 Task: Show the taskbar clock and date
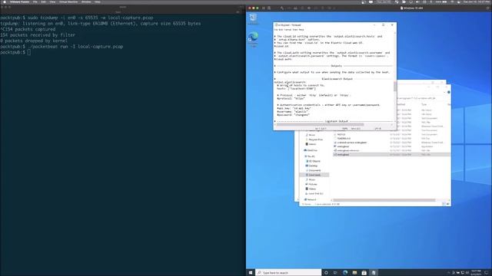click(476, 273)
